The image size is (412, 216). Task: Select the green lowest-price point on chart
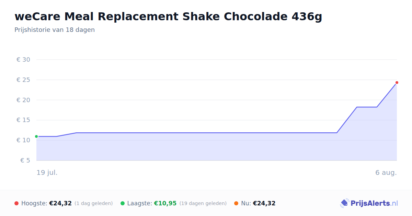tap(36, 136)
